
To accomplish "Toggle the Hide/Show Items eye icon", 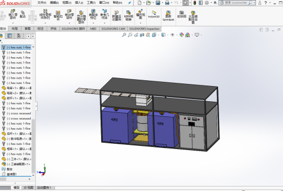I will 172,35.
